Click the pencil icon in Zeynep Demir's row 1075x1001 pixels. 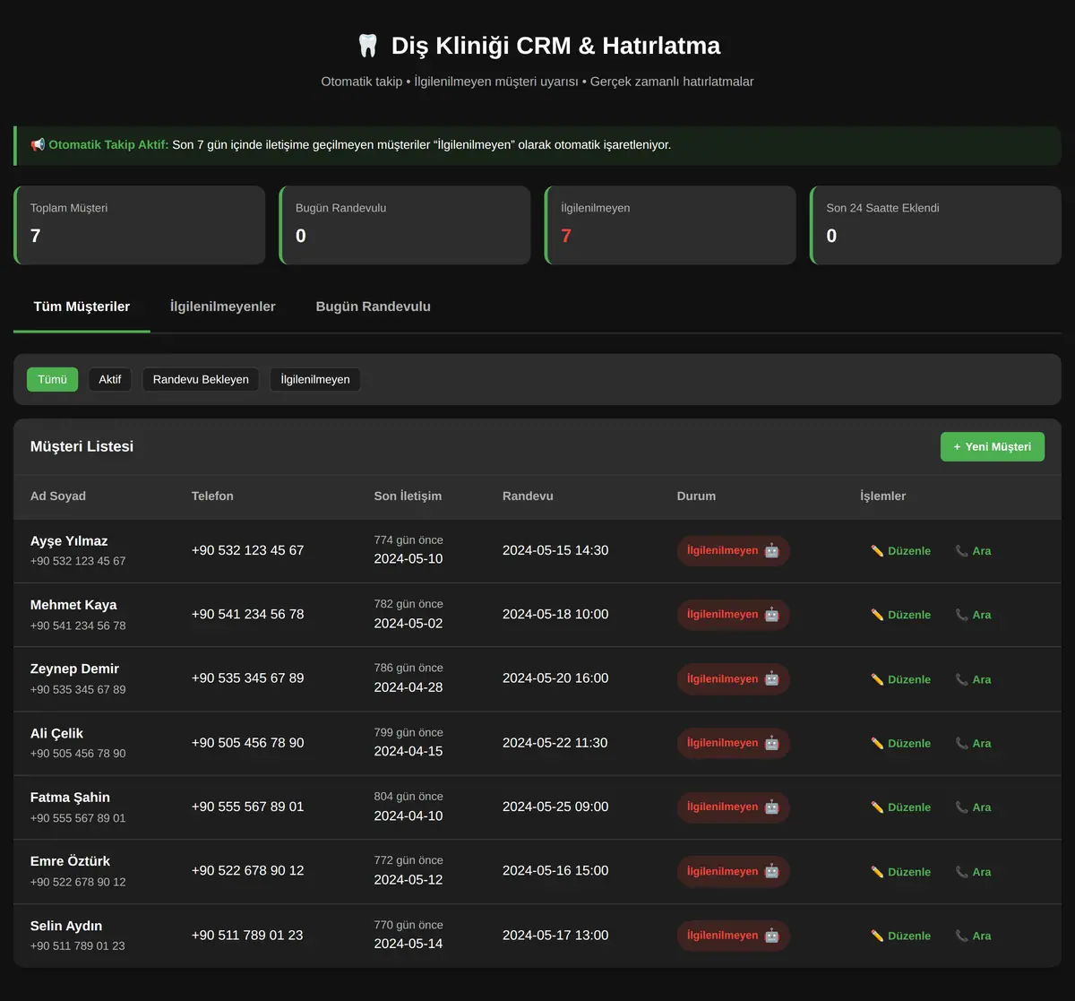coord(877,679)
